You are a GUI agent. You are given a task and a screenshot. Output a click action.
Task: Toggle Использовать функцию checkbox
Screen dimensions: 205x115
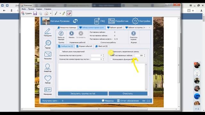tap(111, 59)
